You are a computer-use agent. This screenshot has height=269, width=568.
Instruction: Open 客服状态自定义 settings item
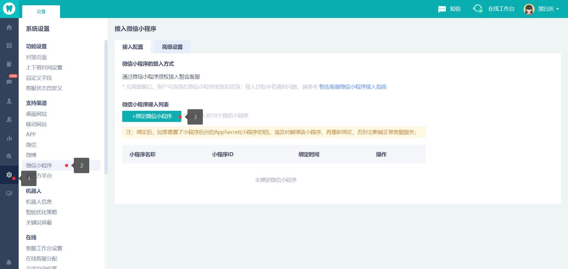point(44,88)
